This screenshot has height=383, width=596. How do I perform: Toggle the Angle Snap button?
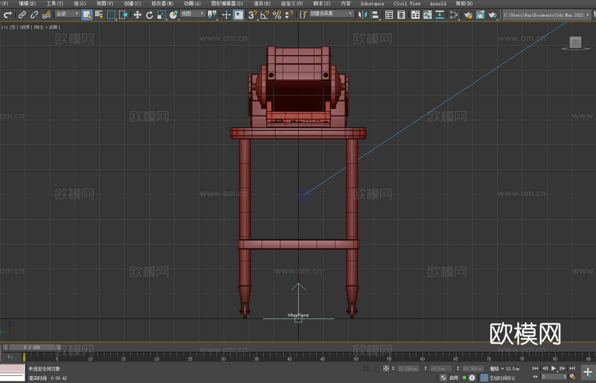[x=265, y=15]
